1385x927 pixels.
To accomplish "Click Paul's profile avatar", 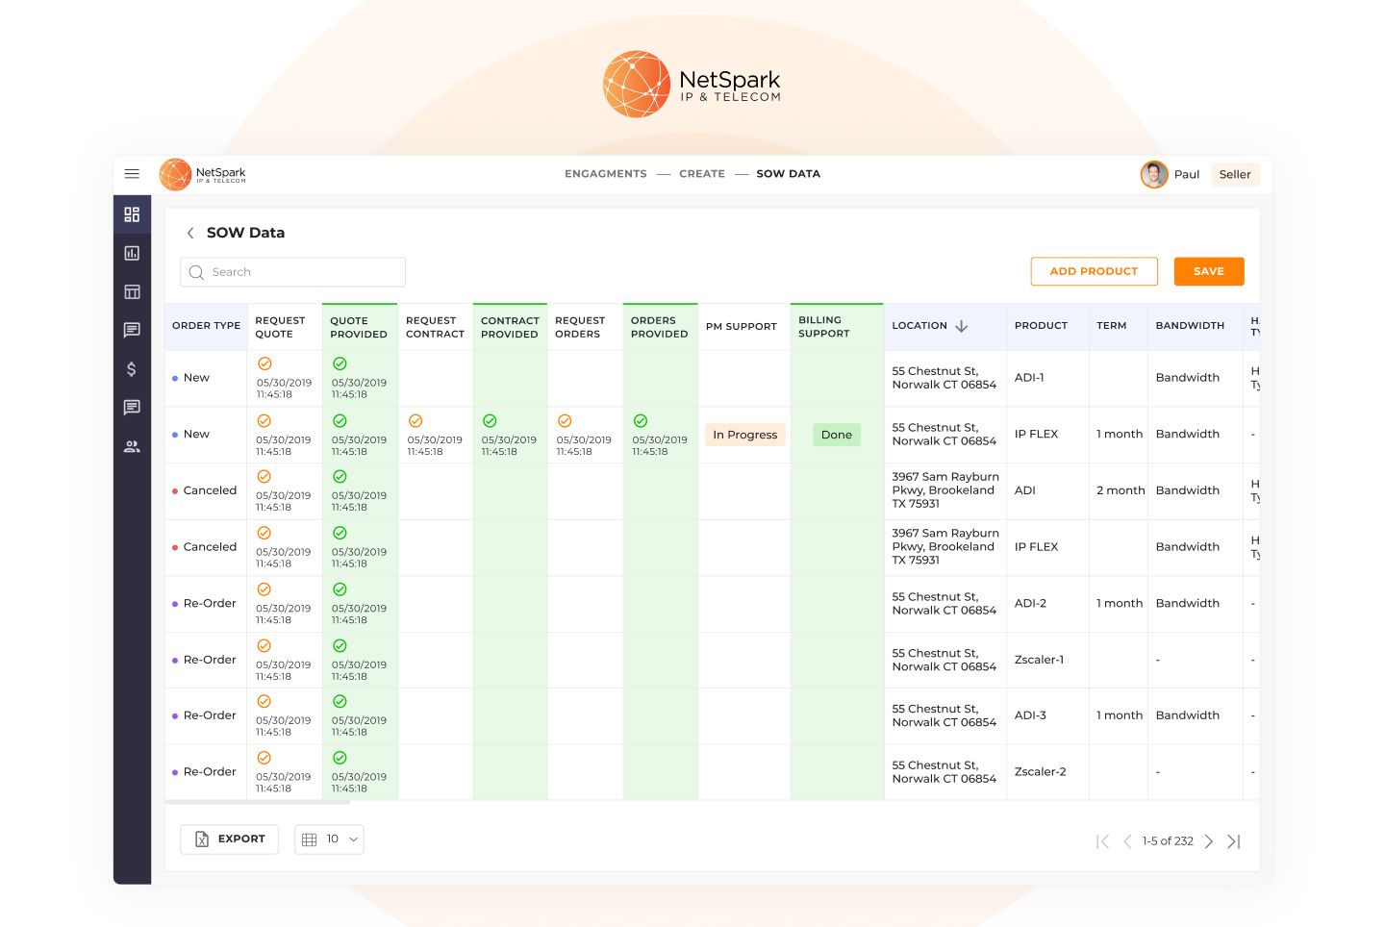I will click(x=1153, y=174).
